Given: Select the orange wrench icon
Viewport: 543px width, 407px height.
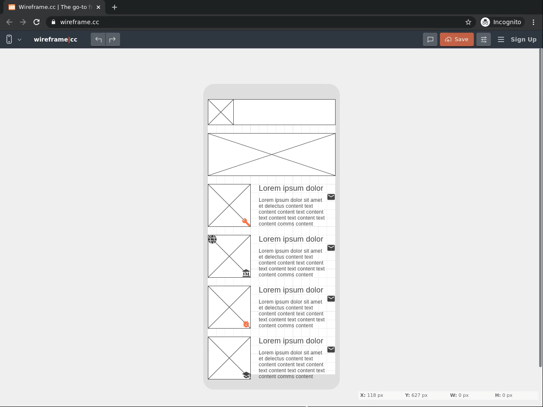Looking at the screenshot, I should pos(246,222).
